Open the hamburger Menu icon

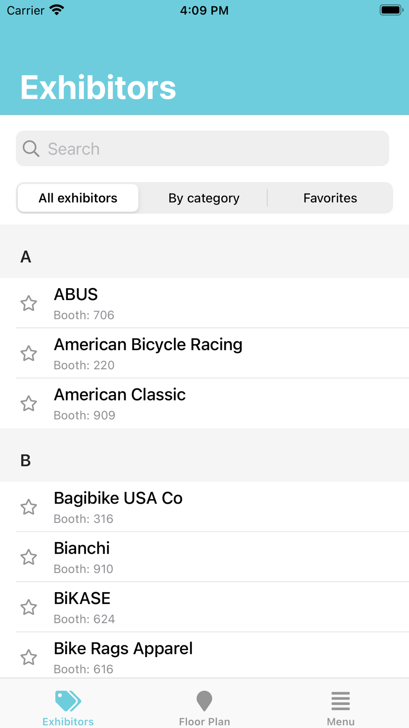click(x=340, y=701)
